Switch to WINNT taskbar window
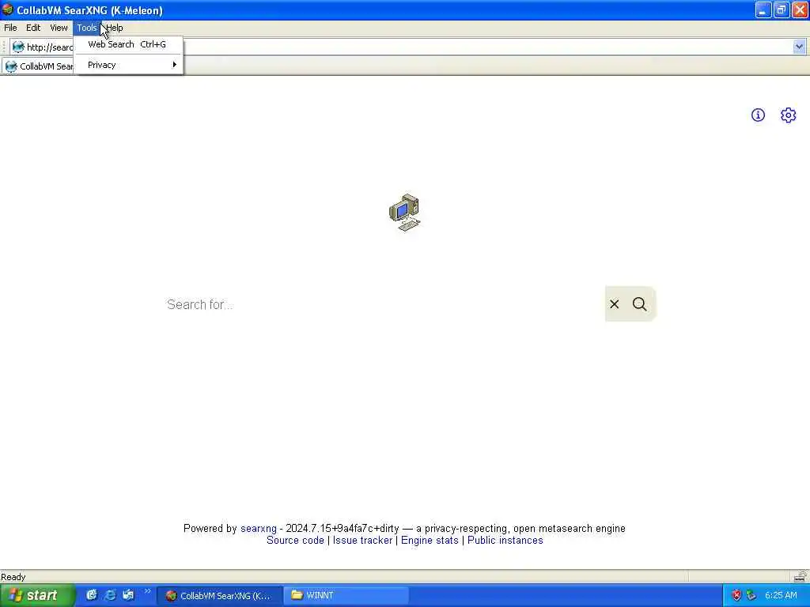810x607 pixels. (x=346, y=595)
